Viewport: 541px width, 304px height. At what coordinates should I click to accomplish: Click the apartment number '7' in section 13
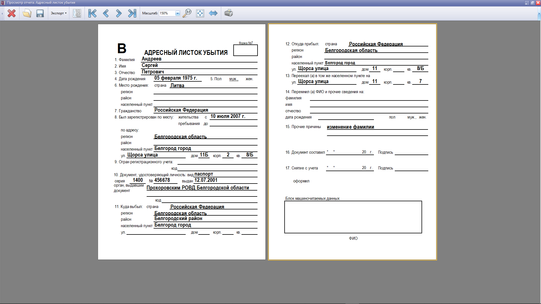420,81
